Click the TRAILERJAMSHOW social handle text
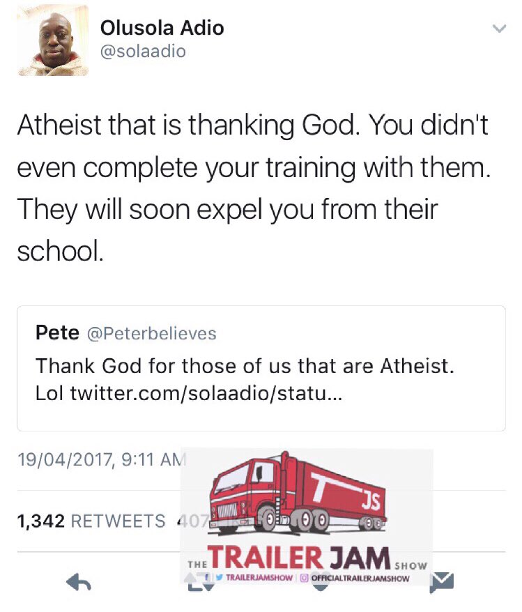 tap(259, 578)
